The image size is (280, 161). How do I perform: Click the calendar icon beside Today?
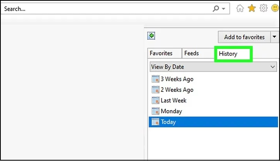[x=155, y=122]
